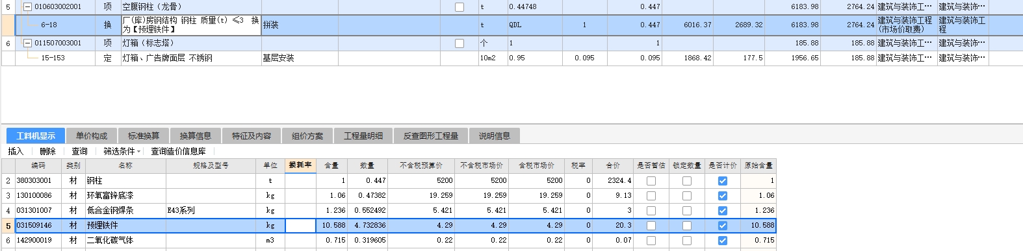Uncheck 是否计价 for 二氧化碳气体 row
The height and width of the screenshot is (251, 1023).
tap(723, 241)
